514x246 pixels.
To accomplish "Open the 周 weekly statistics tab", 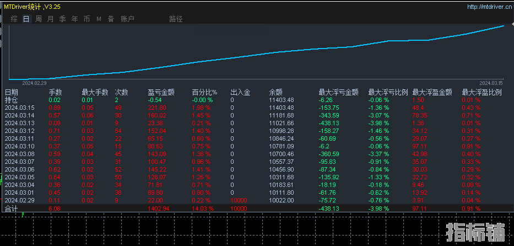I will point(39,19).
